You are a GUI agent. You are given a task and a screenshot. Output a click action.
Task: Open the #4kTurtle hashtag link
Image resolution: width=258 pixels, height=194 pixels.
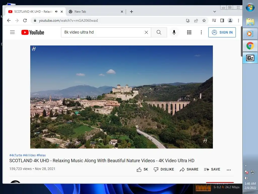(16, 155)
